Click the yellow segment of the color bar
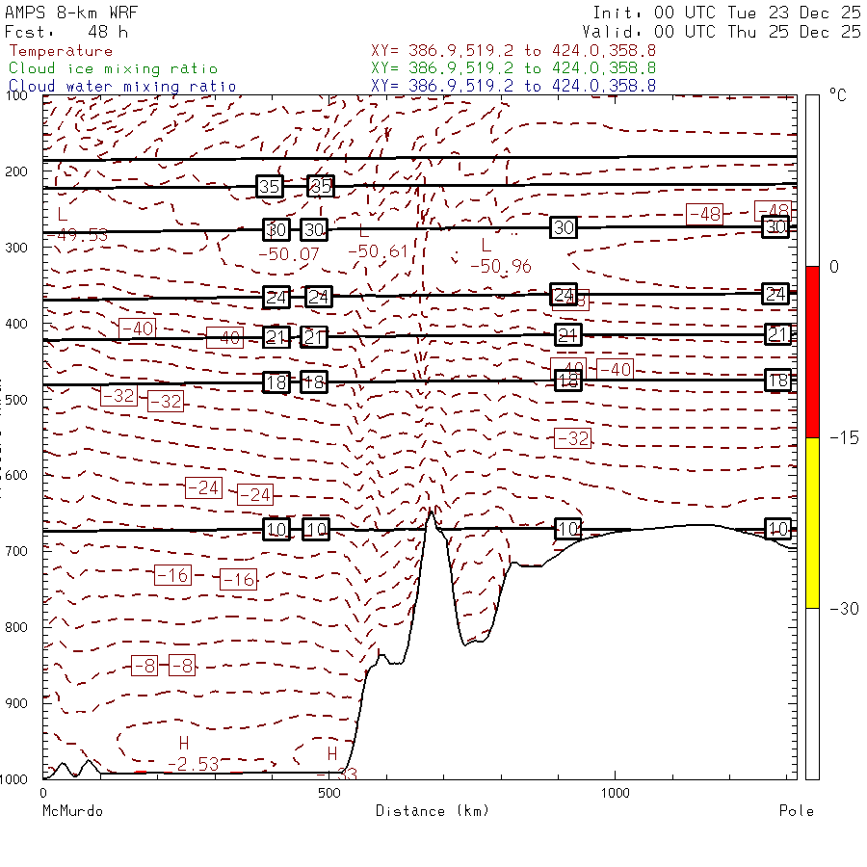The width and height of the screenshot is (867, 867). coord(812,522)
